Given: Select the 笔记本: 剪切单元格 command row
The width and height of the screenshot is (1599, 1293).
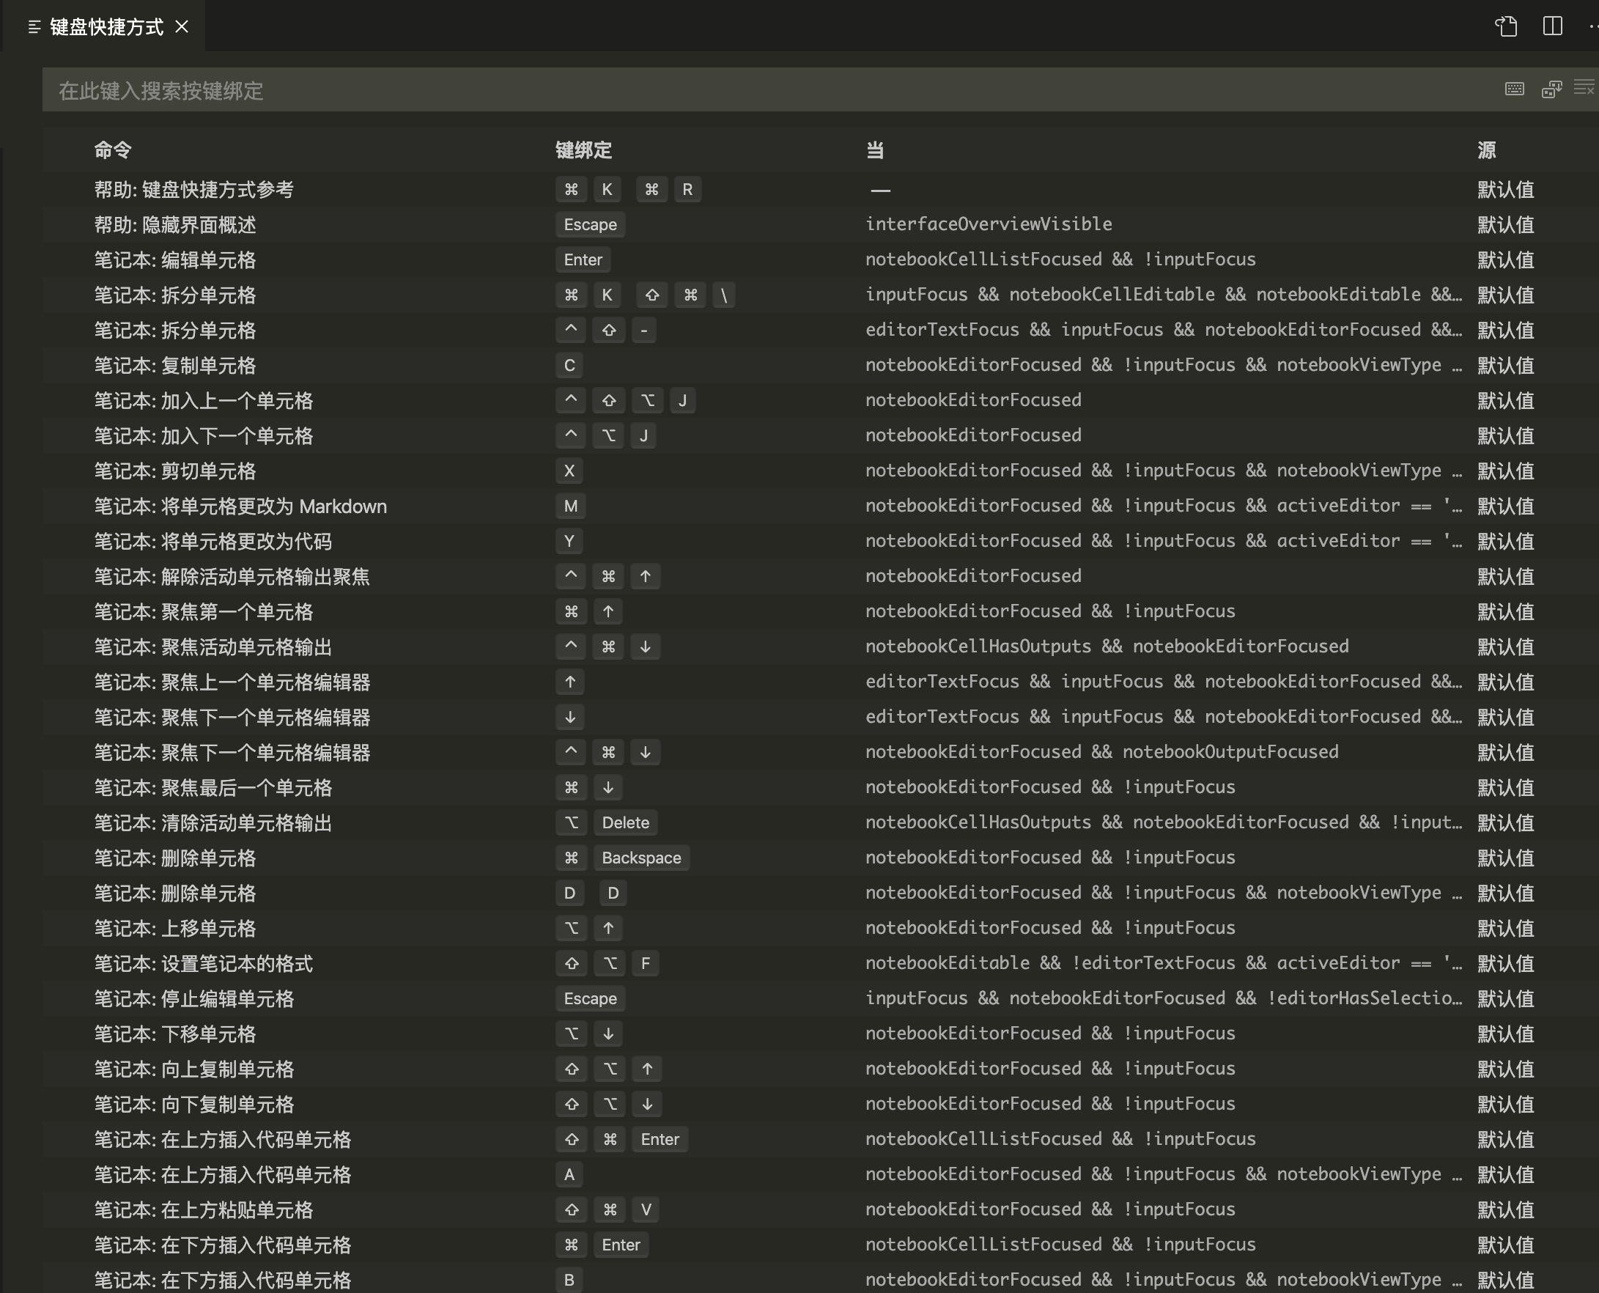Looking at the screenshot, I should point(174,471).
